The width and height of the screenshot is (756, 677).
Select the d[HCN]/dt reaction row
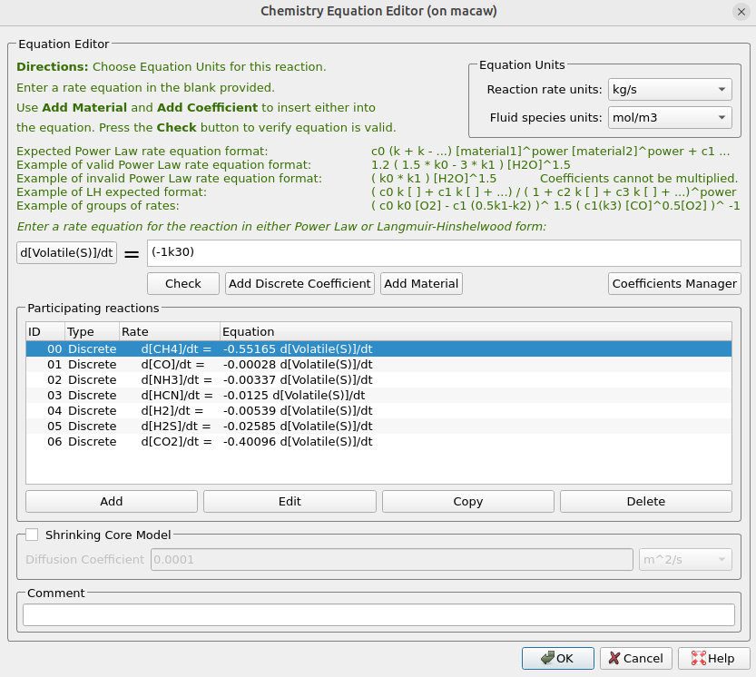pyautogui.click(x=272, y=395)
